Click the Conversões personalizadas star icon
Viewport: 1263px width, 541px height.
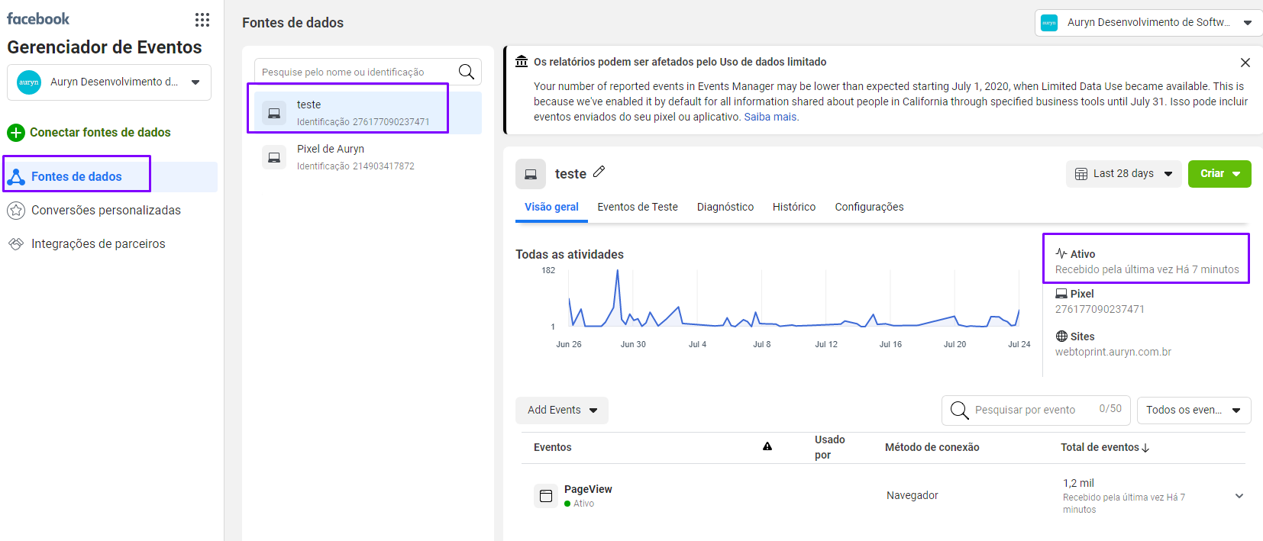(x=16, y=211)
